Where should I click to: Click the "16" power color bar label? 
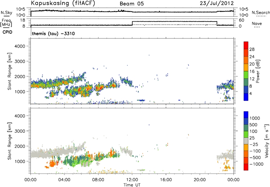point(252,72)
